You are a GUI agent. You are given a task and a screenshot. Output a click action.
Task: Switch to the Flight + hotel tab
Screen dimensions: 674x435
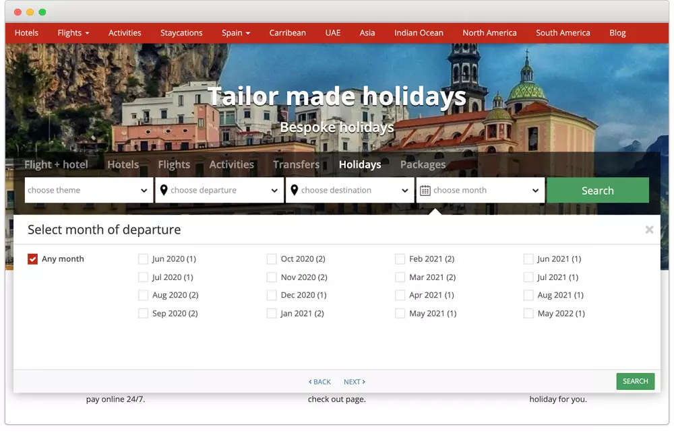[x=57, y=164]
